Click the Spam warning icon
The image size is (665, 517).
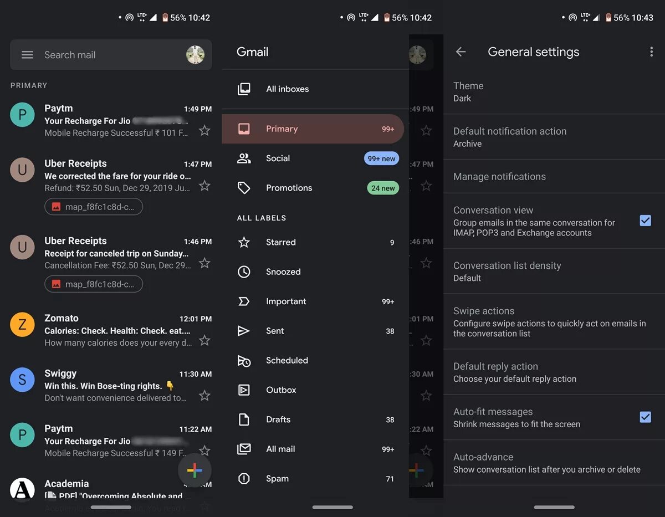pos(244,479)
